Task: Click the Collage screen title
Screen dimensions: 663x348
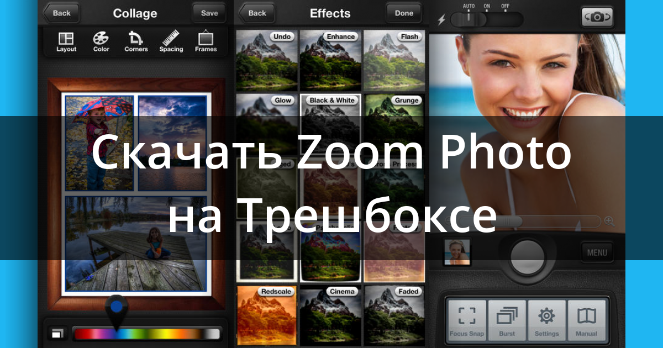Action: 135,13
